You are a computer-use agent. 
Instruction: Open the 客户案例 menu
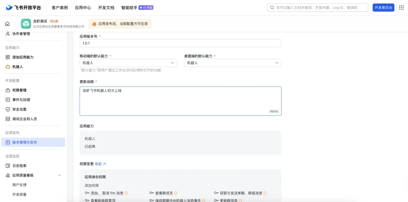(x=60, y=8)
